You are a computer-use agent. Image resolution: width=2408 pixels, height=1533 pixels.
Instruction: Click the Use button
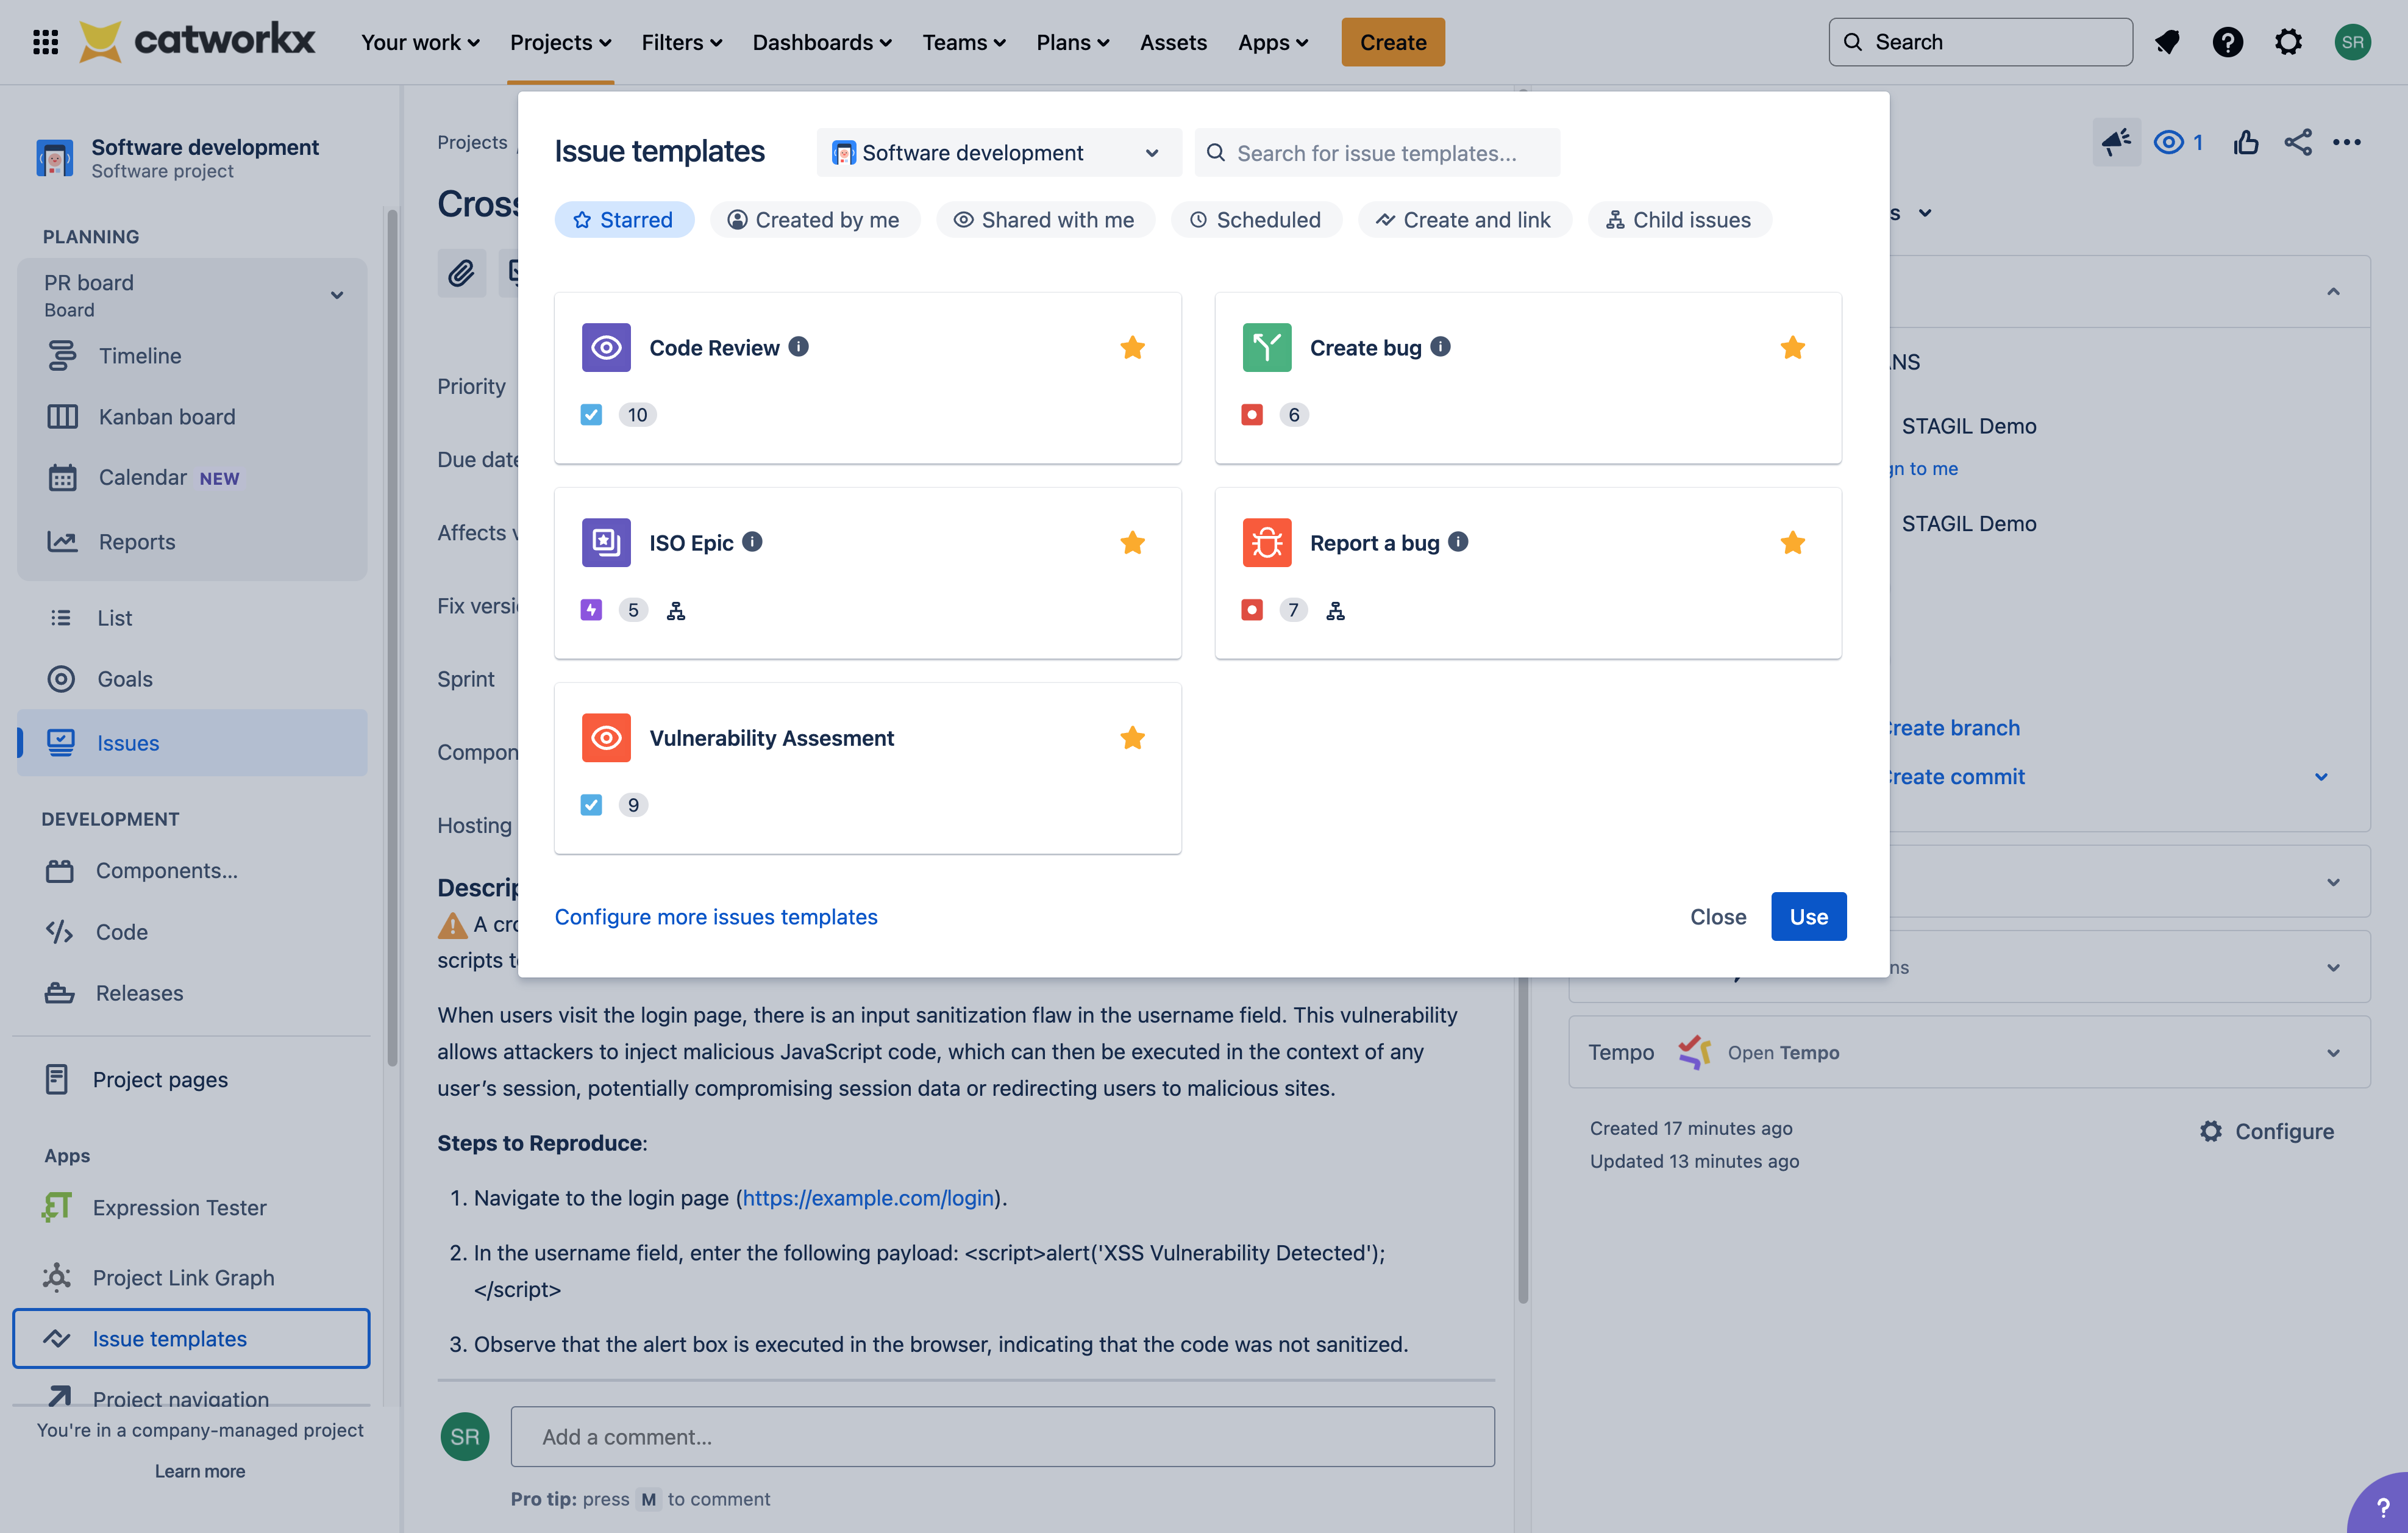[x=1808, y=916]
